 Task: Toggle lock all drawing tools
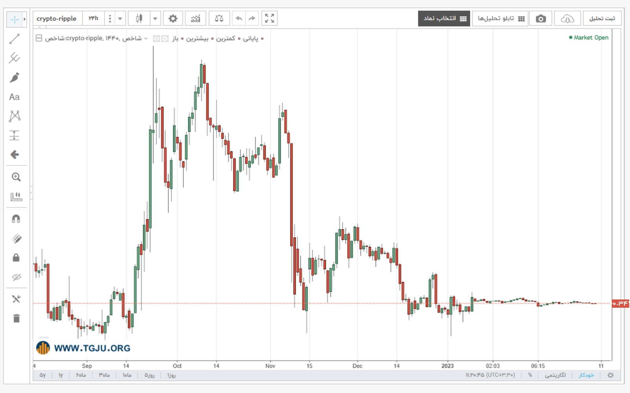point(16,258)
